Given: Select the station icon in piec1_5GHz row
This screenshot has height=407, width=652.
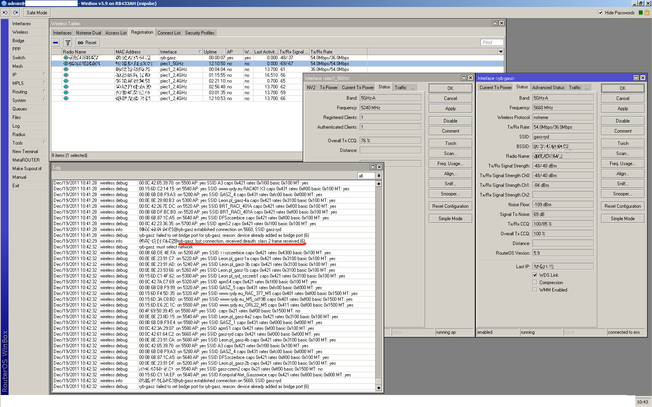Looking at the screenshot, I should point(66,64).
